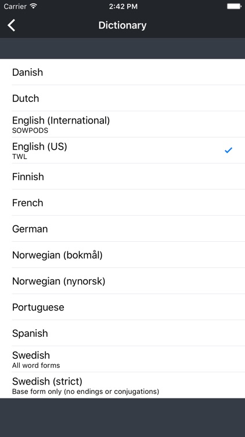Select the Danish dictionary

click(123, 72)
